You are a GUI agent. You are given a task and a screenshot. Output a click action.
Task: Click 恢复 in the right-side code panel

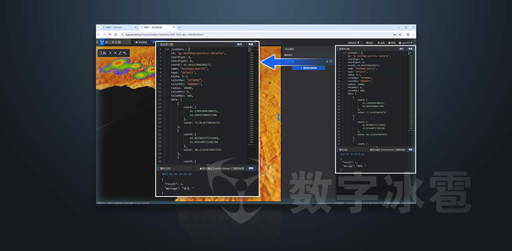[410, 49]
